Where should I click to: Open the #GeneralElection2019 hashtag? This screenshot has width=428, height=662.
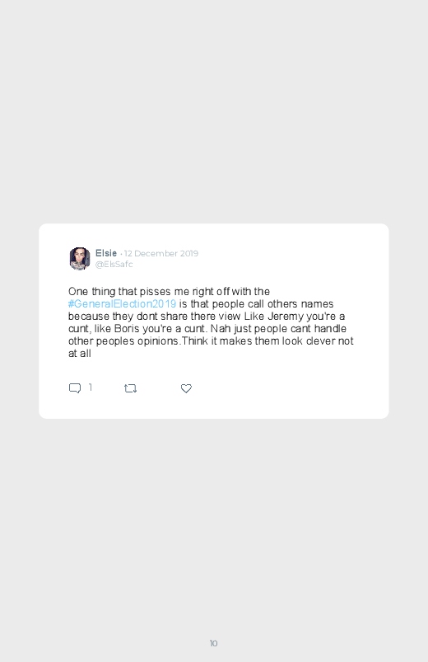123,304
